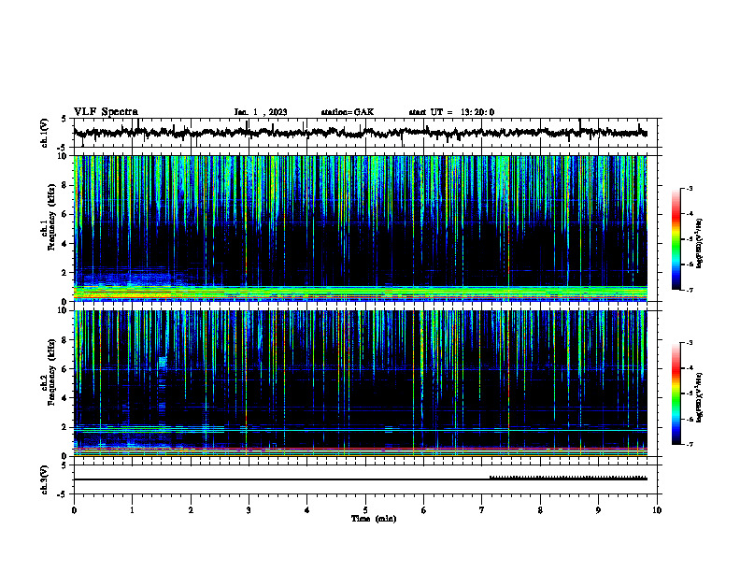The width and height of the screenshot is (740, 572).
Task: Click the Jan. 1, 2023 date label
Action: pyautogui.click(x=261, y=112)
